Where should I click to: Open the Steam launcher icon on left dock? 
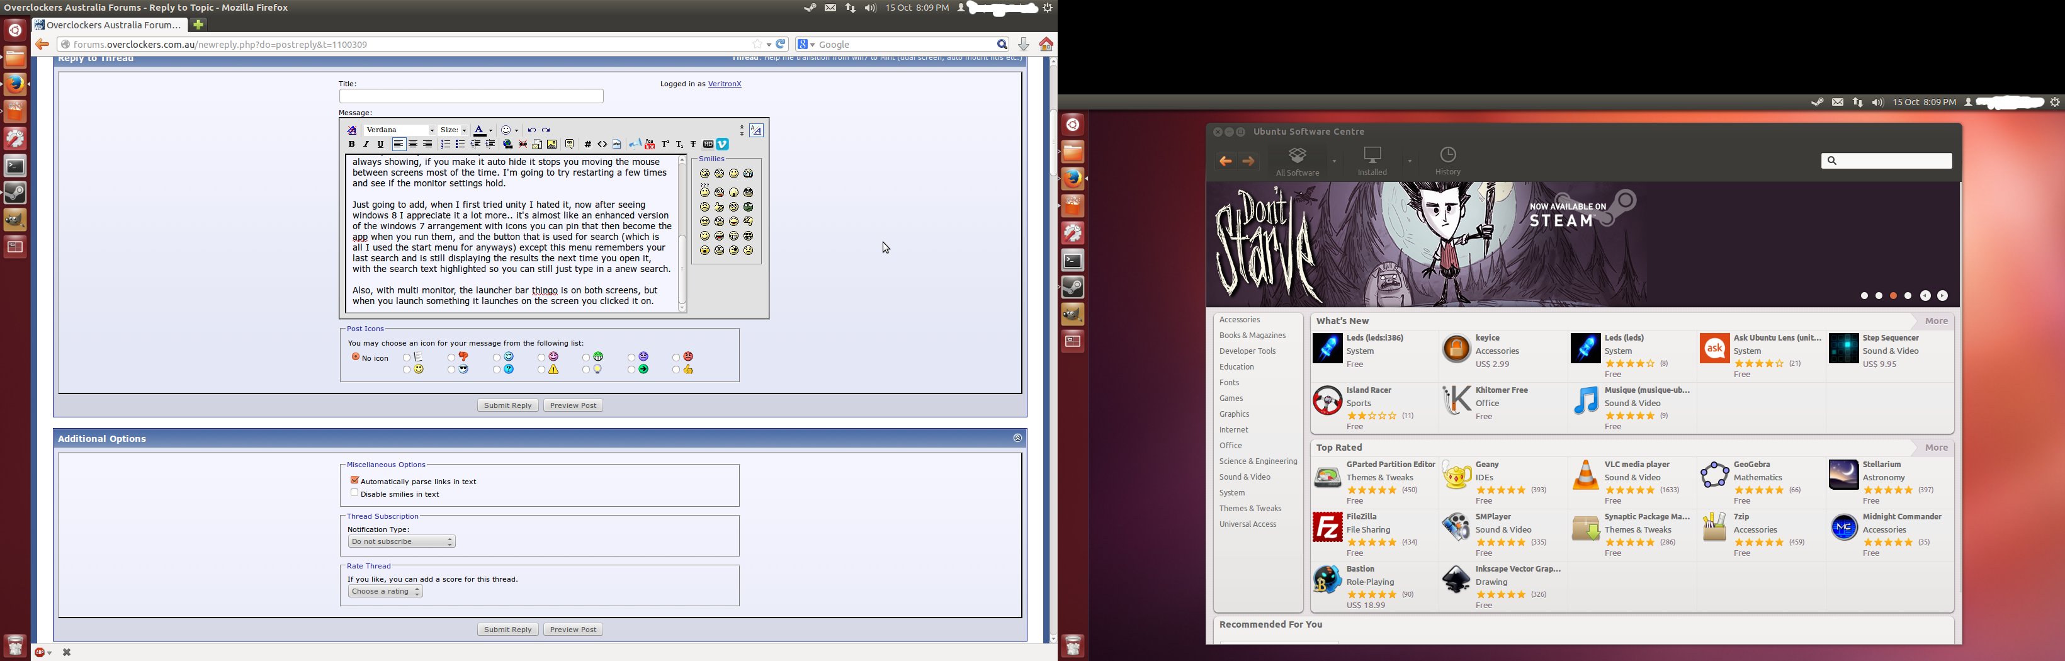15,192
